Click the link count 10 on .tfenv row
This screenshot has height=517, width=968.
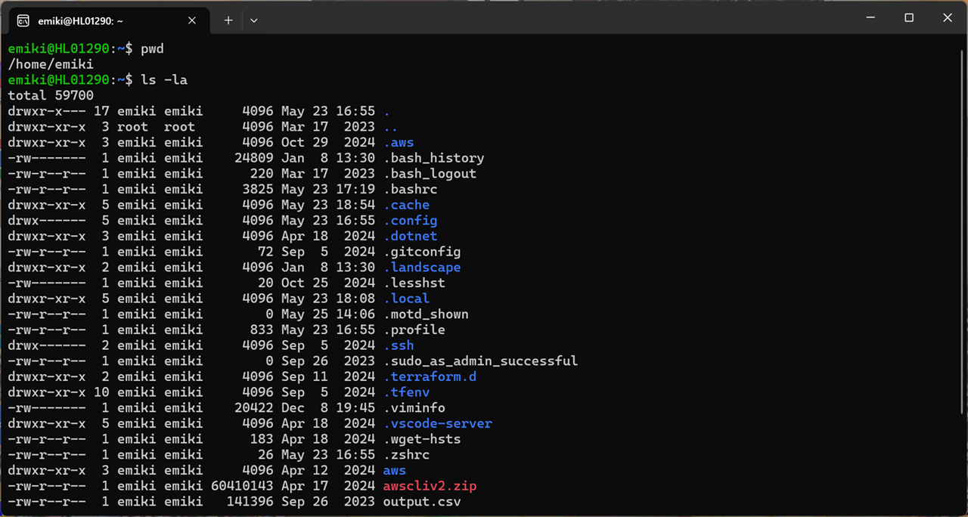101,392
